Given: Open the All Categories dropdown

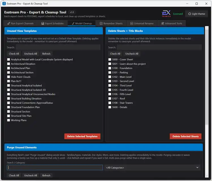Looking at the screenshot, I should coord(152,168).
